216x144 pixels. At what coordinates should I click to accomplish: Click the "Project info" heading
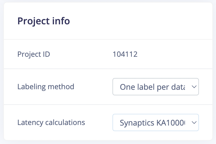pyautogui.click(x=44, y=21)
